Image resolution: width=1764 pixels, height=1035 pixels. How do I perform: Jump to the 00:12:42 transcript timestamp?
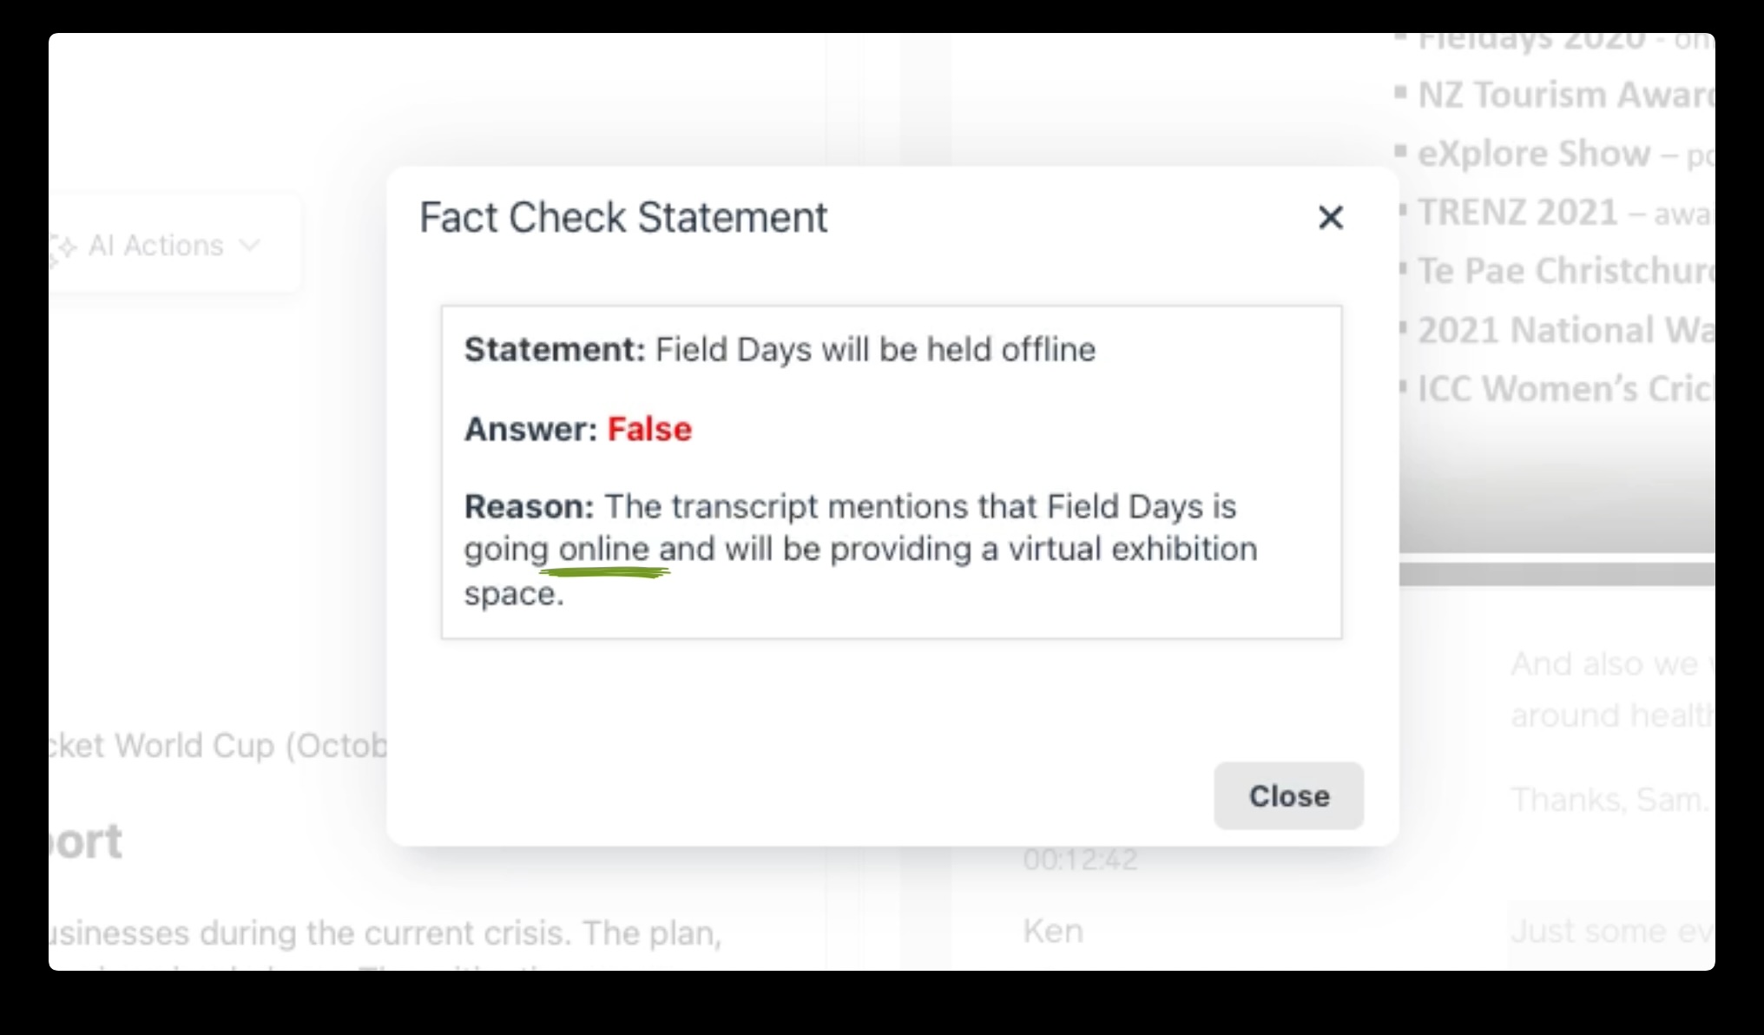tap(1079, 860)
